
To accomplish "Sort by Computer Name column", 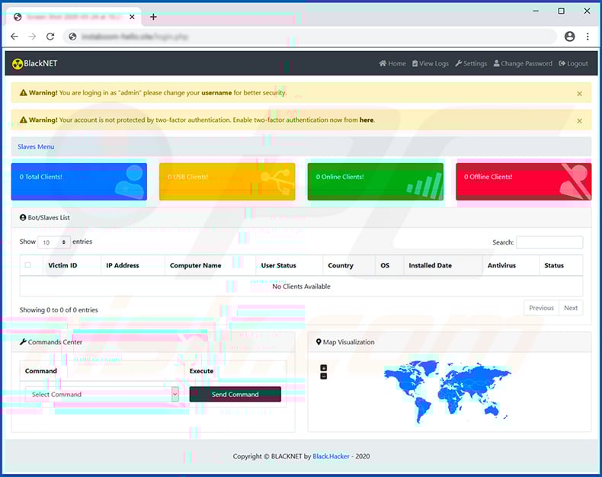I will 210,265.
